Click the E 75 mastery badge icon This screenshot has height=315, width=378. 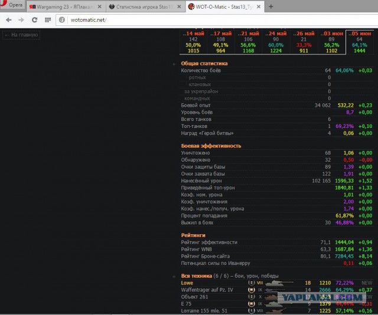pyautogui.click(x=252, y=304)
